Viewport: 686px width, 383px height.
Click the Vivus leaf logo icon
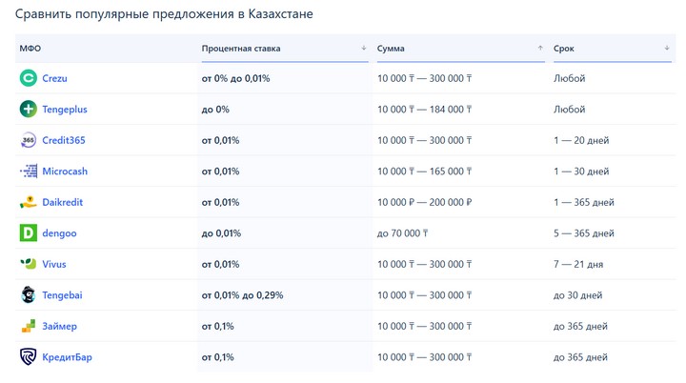point(29,264)
